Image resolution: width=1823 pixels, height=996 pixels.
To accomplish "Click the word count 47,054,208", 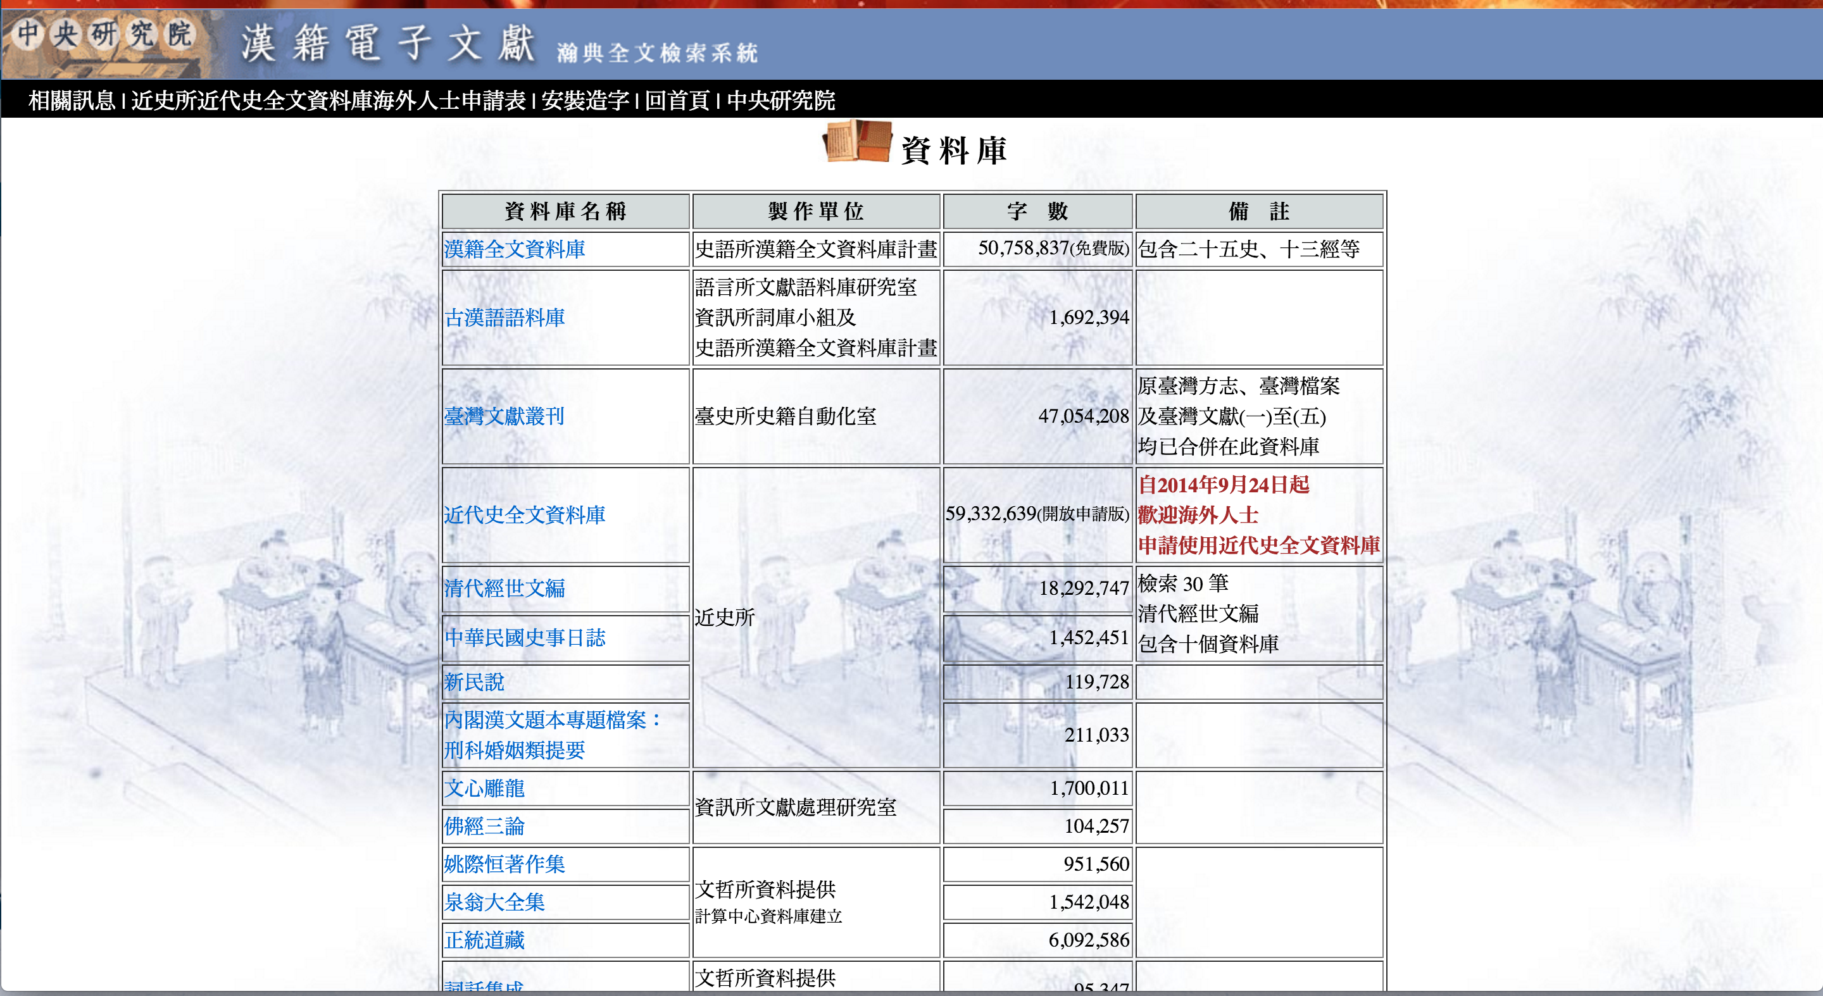I will point(1084,416).
